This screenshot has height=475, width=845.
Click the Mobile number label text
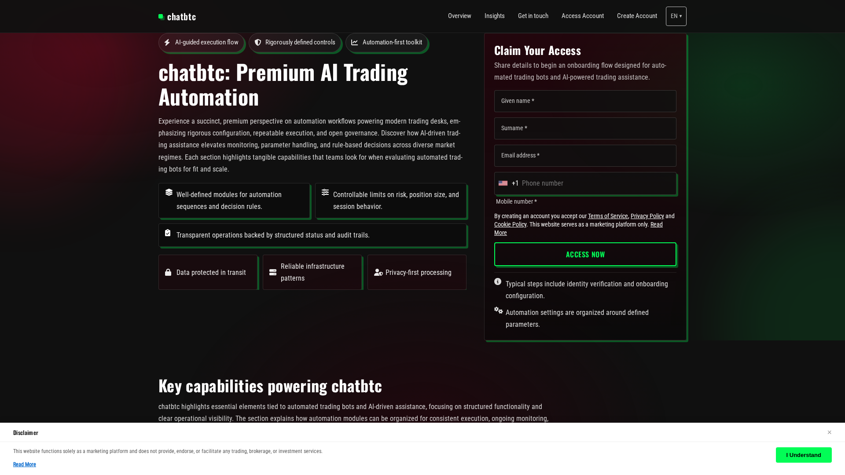[x=516, y=201]
